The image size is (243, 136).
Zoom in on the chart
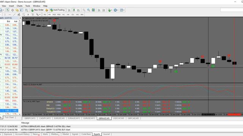(x=84, y=10)
